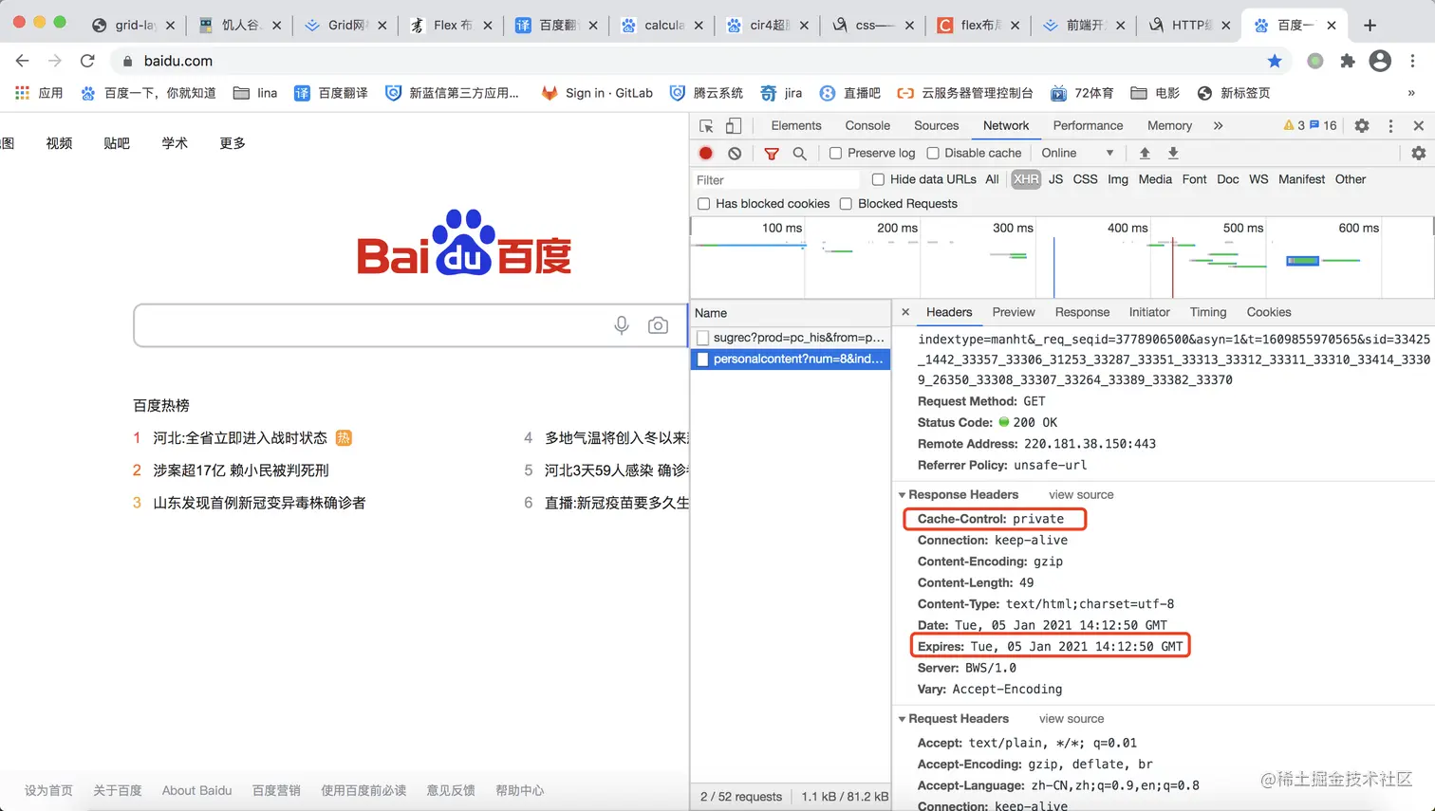Image resolution: width=1435 pixels, height=811 pixels.
Task: Toggle the device toolbar icon
Action: 734,125
